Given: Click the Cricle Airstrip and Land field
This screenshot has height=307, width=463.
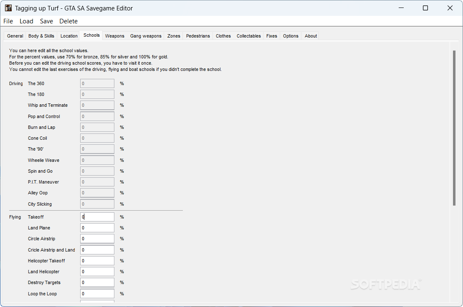Looking at the screenshot, I should click(97, 250).
